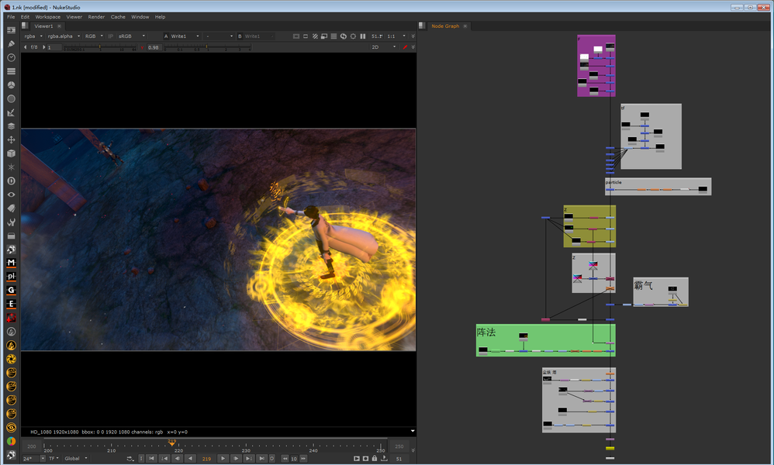Click the gamma slider track

tap(208, 48)
